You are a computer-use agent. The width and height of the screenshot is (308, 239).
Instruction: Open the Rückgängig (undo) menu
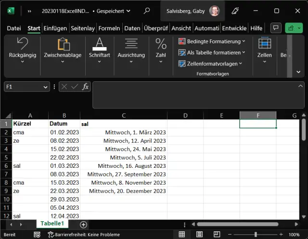pyautogui.click(x=23, y=50)
